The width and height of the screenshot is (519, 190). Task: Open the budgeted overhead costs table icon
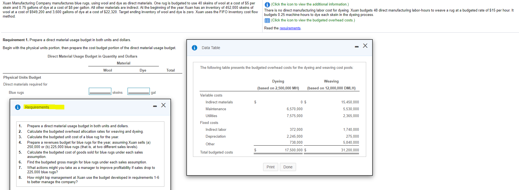[x=267, y=21]
